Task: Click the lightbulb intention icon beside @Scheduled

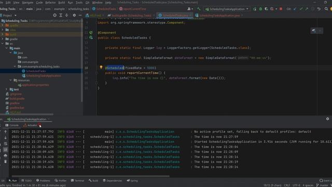Action: (x=101, y=68)
